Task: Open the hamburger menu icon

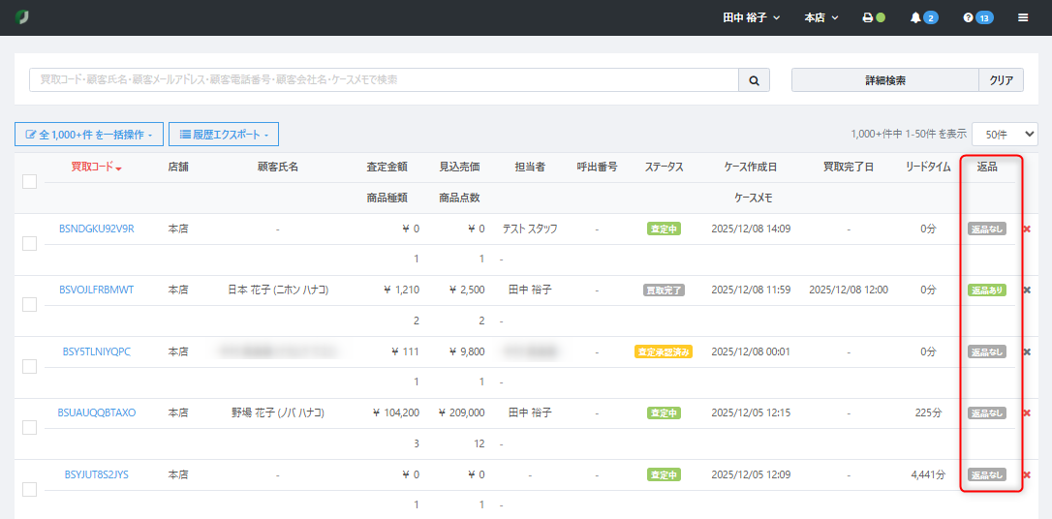Action: 1023,17
